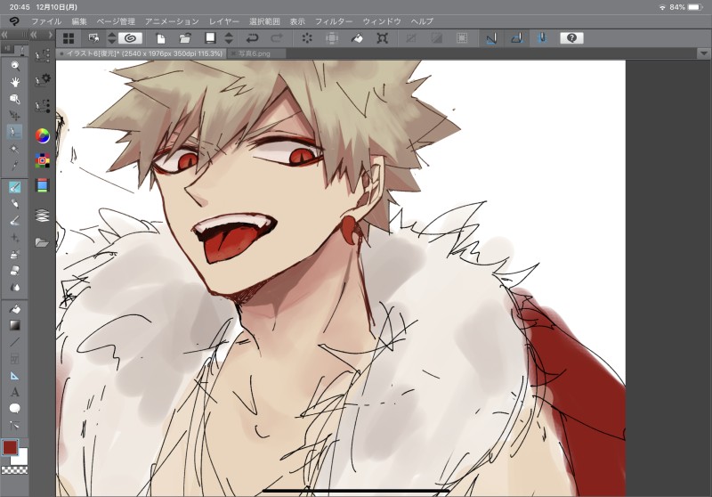Open the Color wheel palette
The height and width of the screenshot is (497, 712).
(x=42, y=135)
